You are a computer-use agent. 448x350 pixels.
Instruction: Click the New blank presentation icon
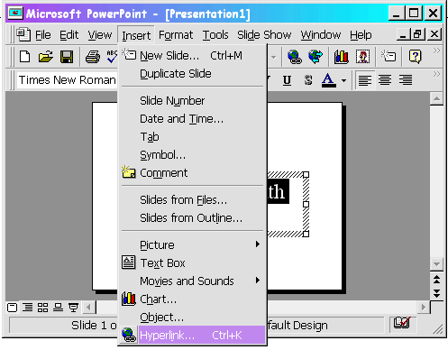pyautogui.click(x=24, y=57)
